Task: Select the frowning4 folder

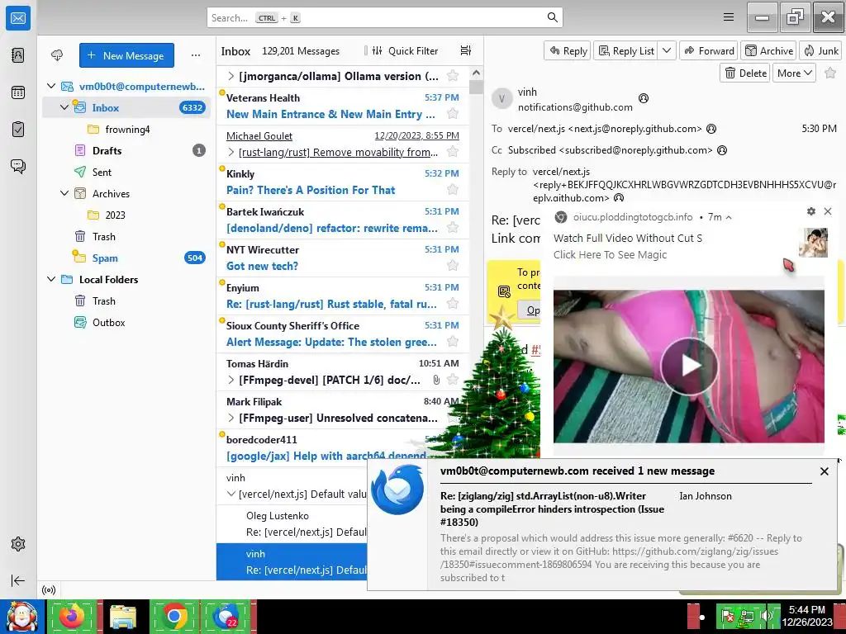Action: (x=127, y=130)
